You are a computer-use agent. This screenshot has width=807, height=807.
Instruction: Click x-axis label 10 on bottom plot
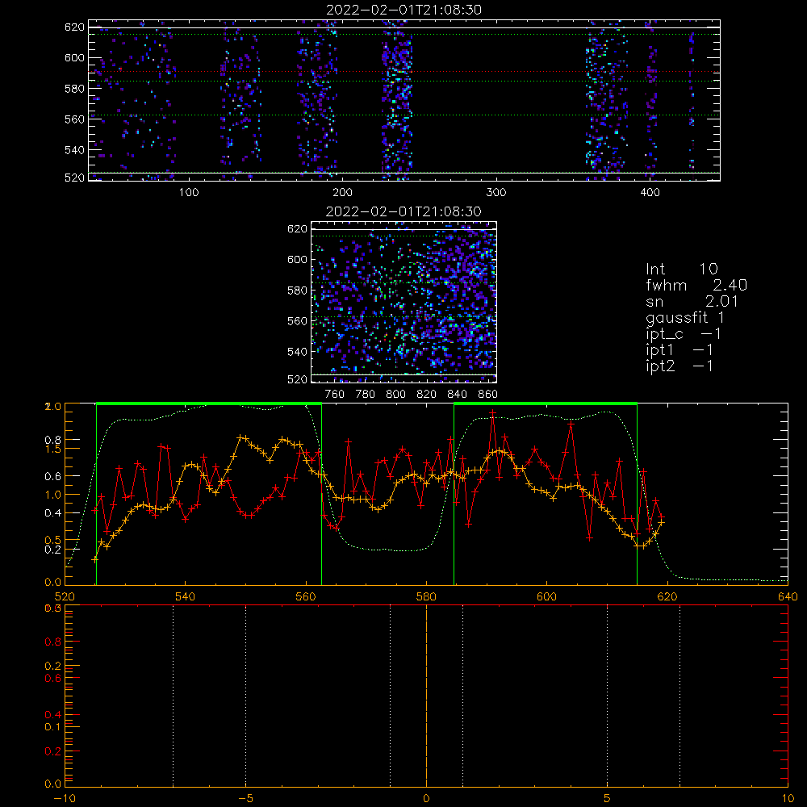(788, 799)
